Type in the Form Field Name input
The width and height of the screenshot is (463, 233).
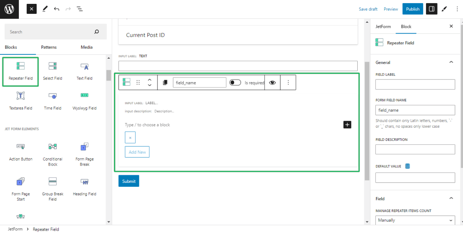pos(415,110)
